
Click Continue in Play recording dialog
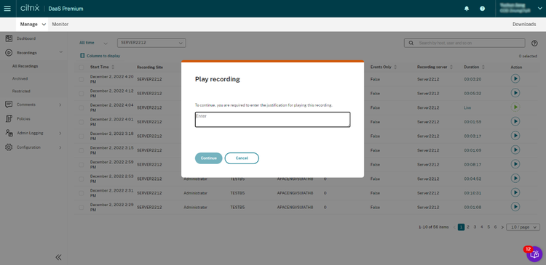(x=209, y=158)
